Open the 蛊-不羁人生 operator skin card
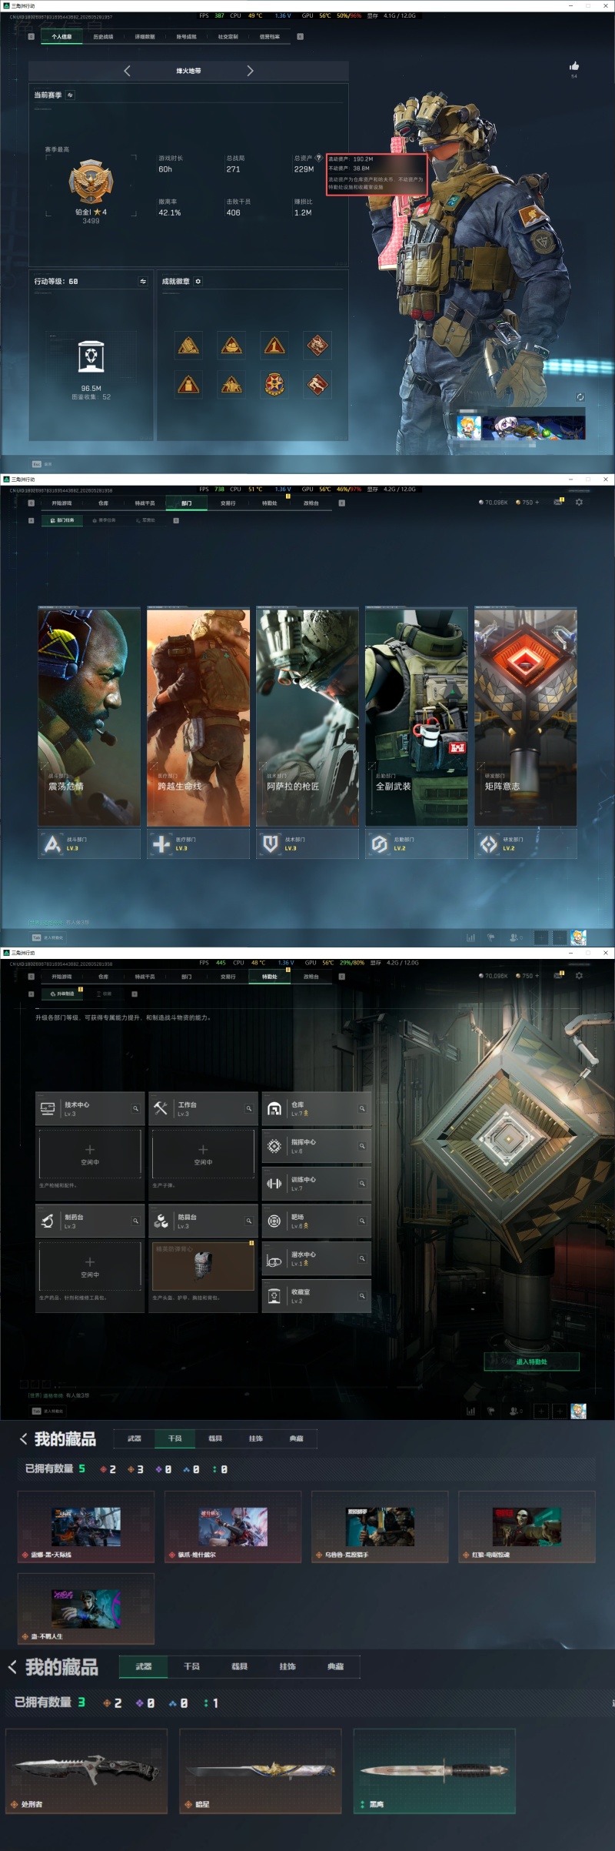This screenshot has width=615, height=1851. click(x=86, y=1609)
